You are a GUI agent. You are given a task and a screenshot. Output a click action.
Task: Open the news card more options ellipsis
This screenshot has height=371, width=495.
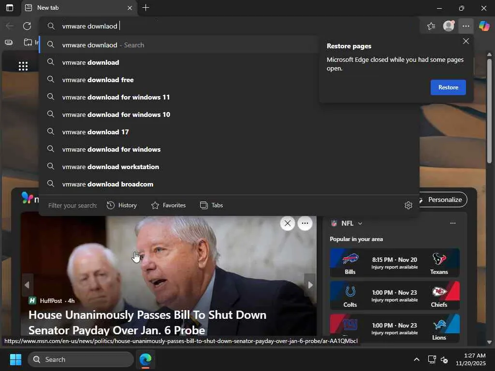305,223
